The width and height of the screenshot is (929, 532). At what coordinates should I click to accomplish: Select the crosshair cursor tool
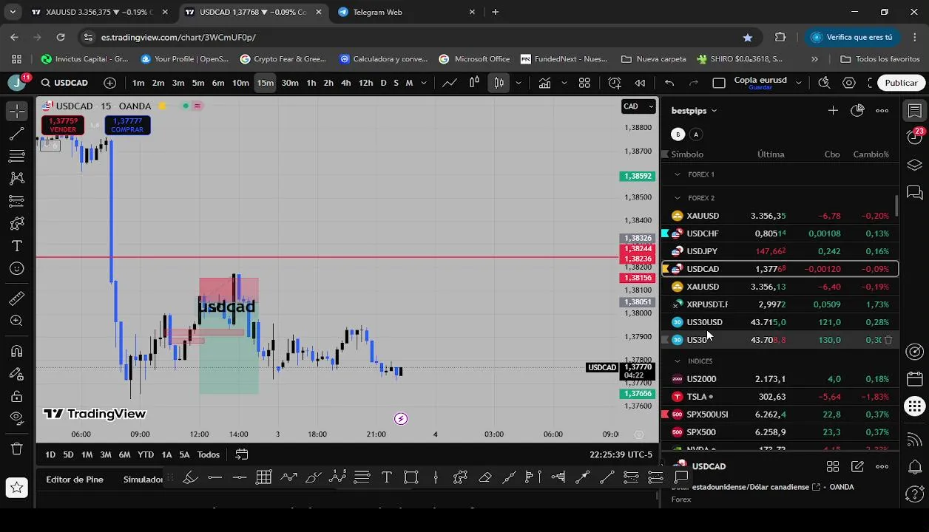coord(17,111)
